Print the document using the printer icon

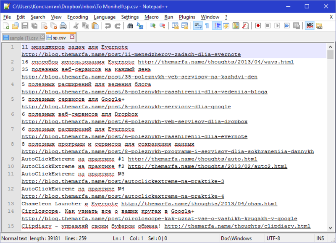63,26
